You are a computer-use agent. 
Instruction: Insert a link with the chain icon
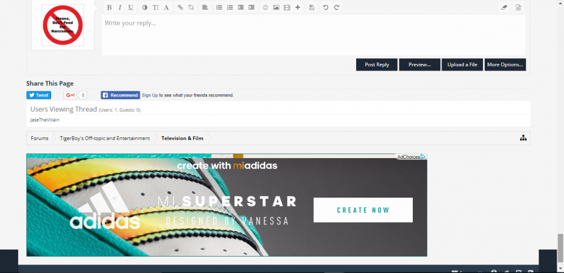tap(180, 7)
